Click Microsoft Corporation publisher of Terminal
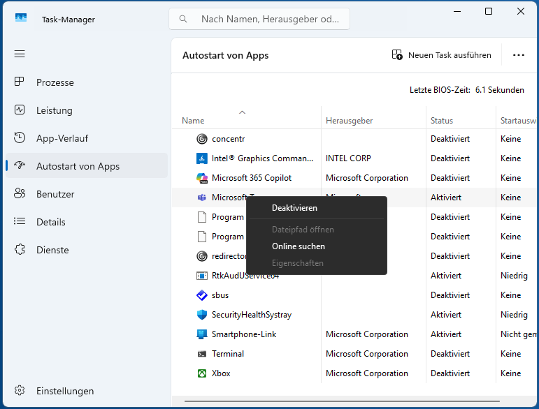The image size is (539, 409). 366,354
